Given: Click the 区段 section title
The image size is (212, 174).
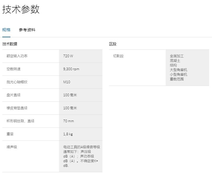Looking at the screenshot, I should pos(113,44).
